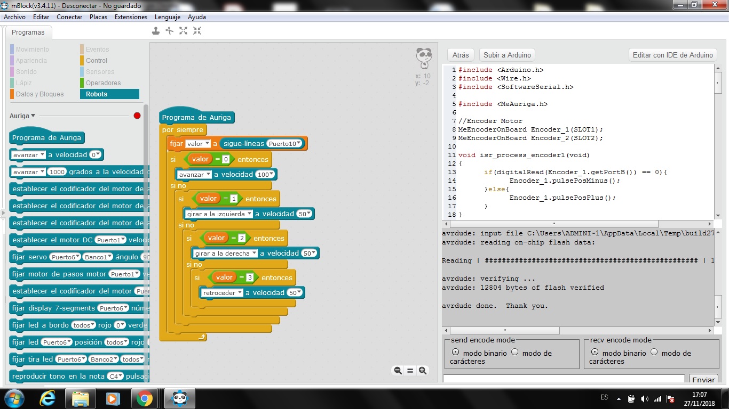
Task: Zoom out the scripts area
Action: tap(398, 371)
